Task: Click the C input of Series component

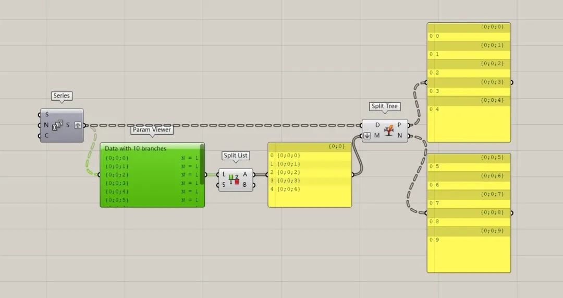Action: click(47, 136)
